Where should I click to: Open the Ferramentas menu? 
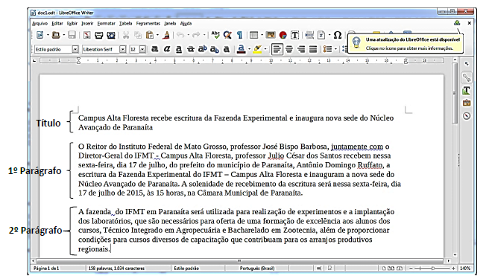click(148, 23)
